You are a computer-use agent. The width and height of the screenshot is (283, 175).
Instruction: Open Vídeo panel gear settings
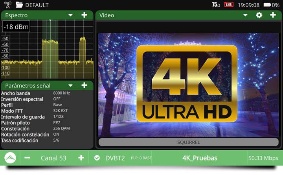coord(259,15)
